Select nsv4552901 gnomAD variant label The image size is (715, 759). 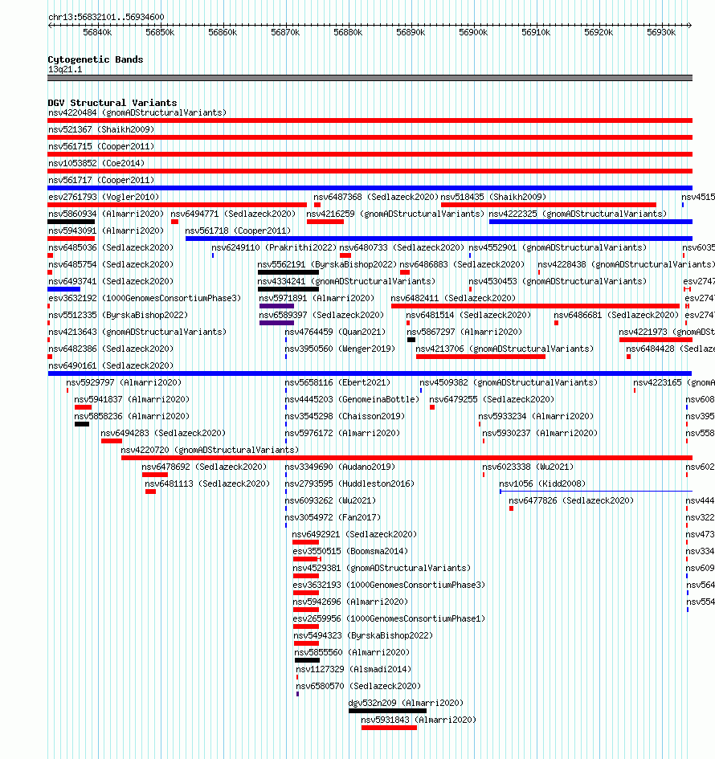558,248
